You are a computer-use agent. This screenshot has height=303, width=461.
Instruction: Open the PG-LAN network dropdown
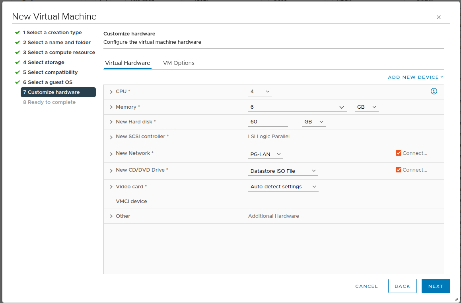(x=265, y=154)
